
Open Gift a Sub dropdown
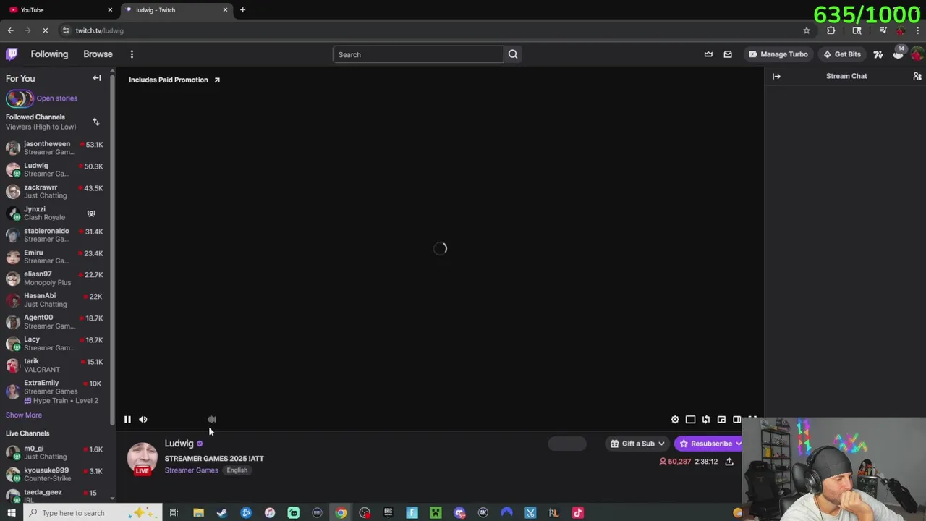pyautogui.click(x=637, y=444)
